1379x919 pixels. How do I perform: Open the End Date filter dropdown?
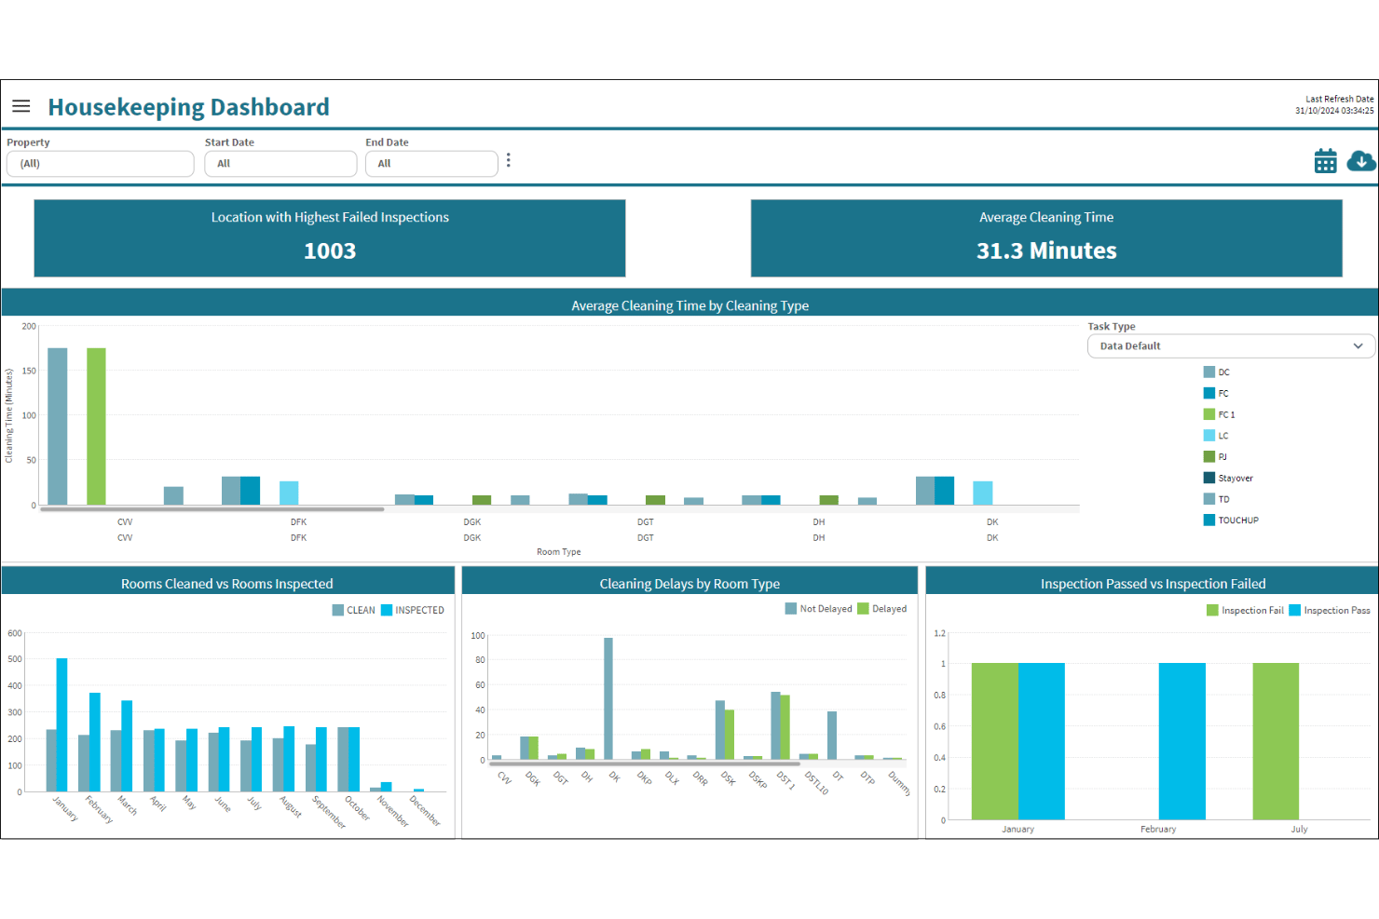pyautogui.click(x=431, y=164)
